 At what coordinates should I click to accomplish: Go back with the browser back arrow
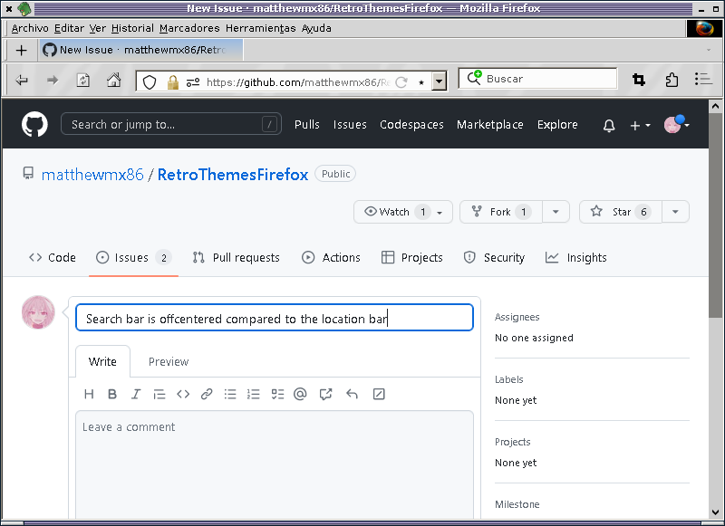(x=21, y=81)
